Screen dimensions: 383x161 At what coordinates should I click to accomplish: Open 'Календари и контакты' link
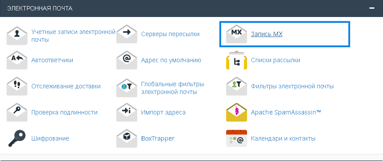pyautogui.click(x=283, y=138)
